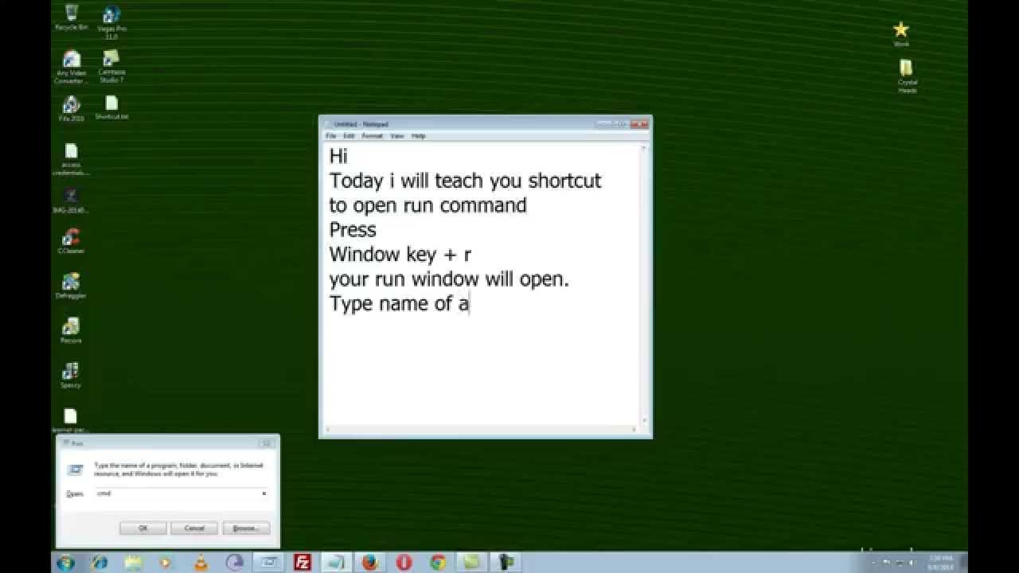Open Any Video Converter desktop shortcut
This screenshot has width=1019, height=573.
tap(71, 67)
